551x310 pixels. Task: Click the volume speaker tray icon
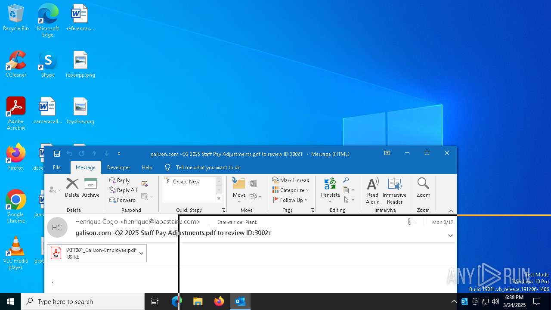click(495, 301)
